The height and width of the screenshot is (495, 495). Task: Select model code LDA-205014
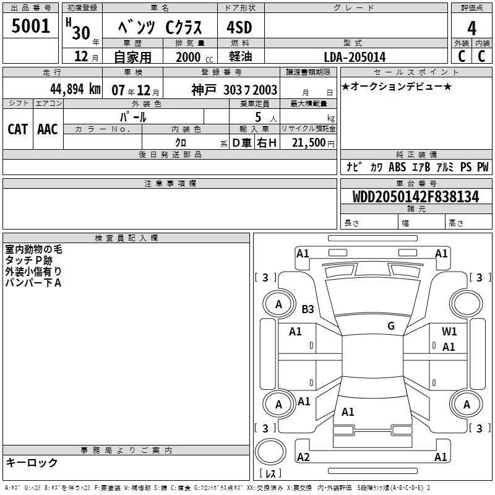click(355, 57)
